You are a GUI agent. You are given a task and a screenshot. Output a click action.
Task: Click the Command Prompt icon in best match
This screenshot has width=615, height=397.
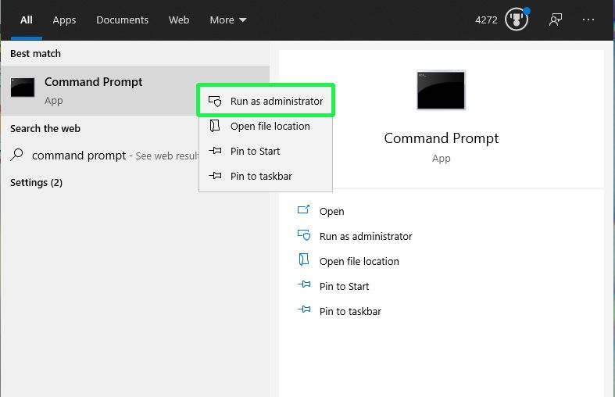pos(23,87)
